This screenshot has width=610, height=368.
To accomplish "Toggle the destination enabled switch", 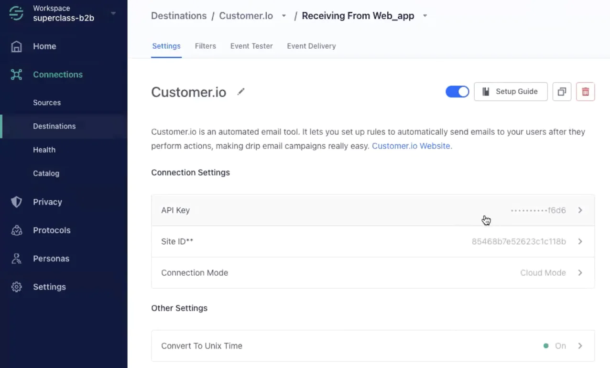I will [x=457, y=92].
